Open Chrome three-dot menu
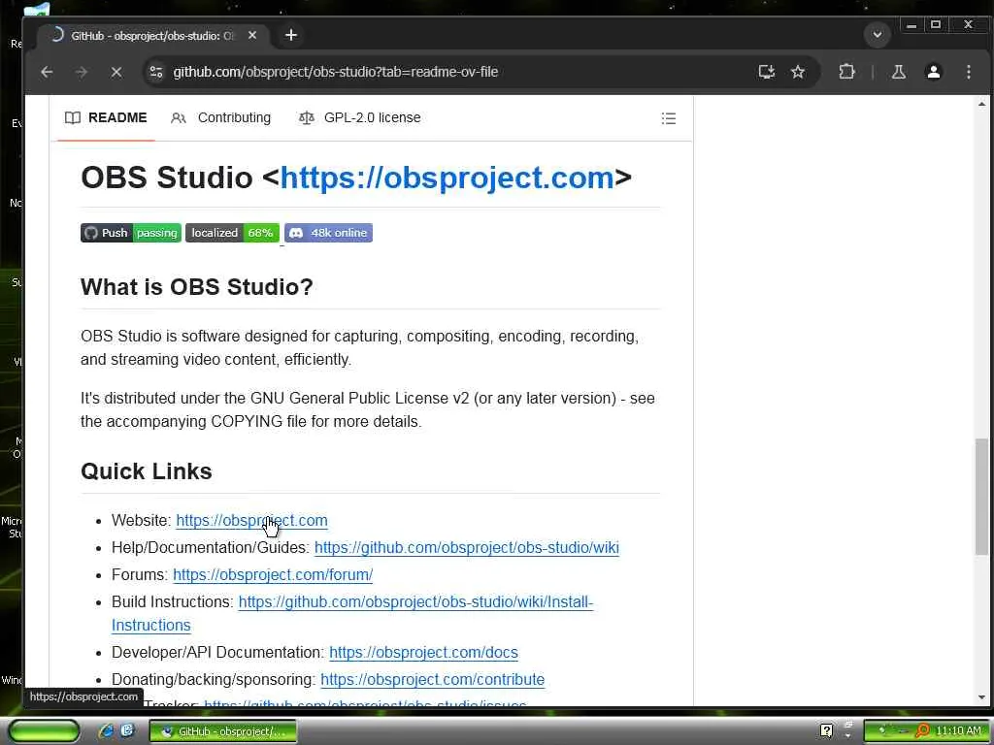Image resolution: width=994 pixels, height=745 pixels. point(968,72)
